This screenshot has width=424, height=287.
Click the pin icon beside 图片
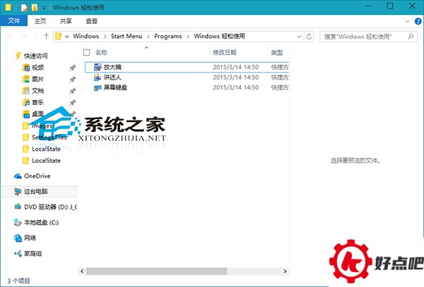coord(73,79)
